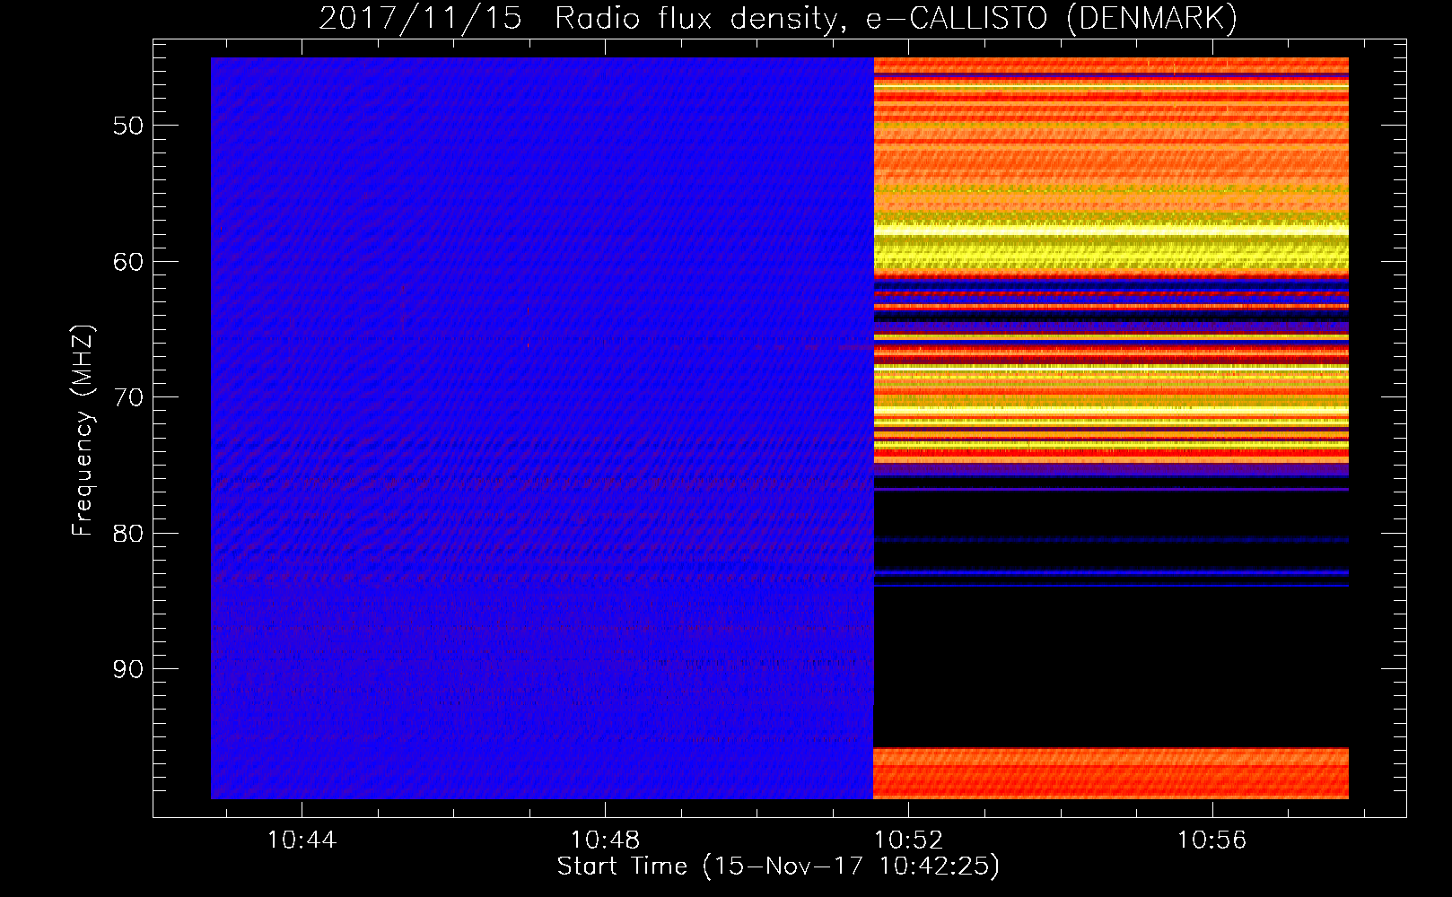The height and width of the screenshot is (897, 1452).
Task: Click the '70' frequency tick label
Action: pos(127,397)
